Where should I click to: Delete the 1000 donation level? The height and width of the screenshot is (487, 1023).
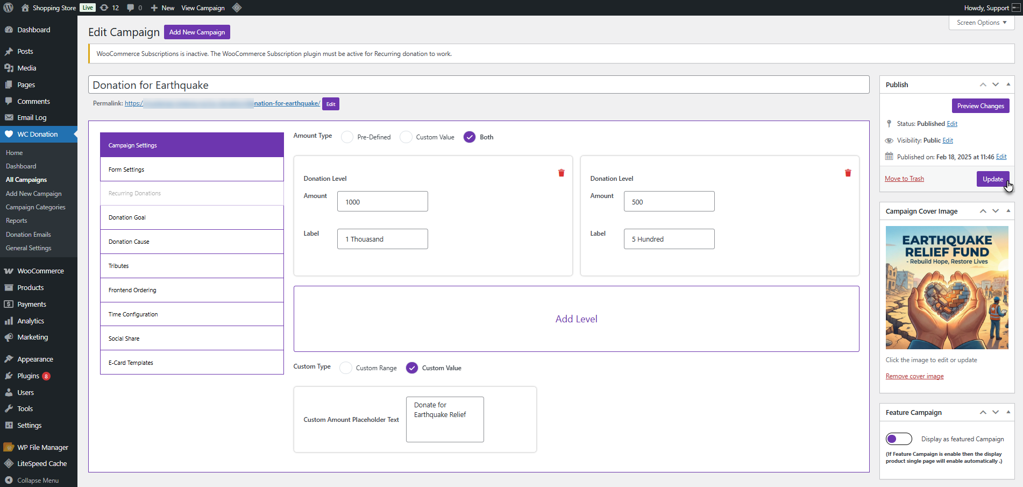click(561, 173)
